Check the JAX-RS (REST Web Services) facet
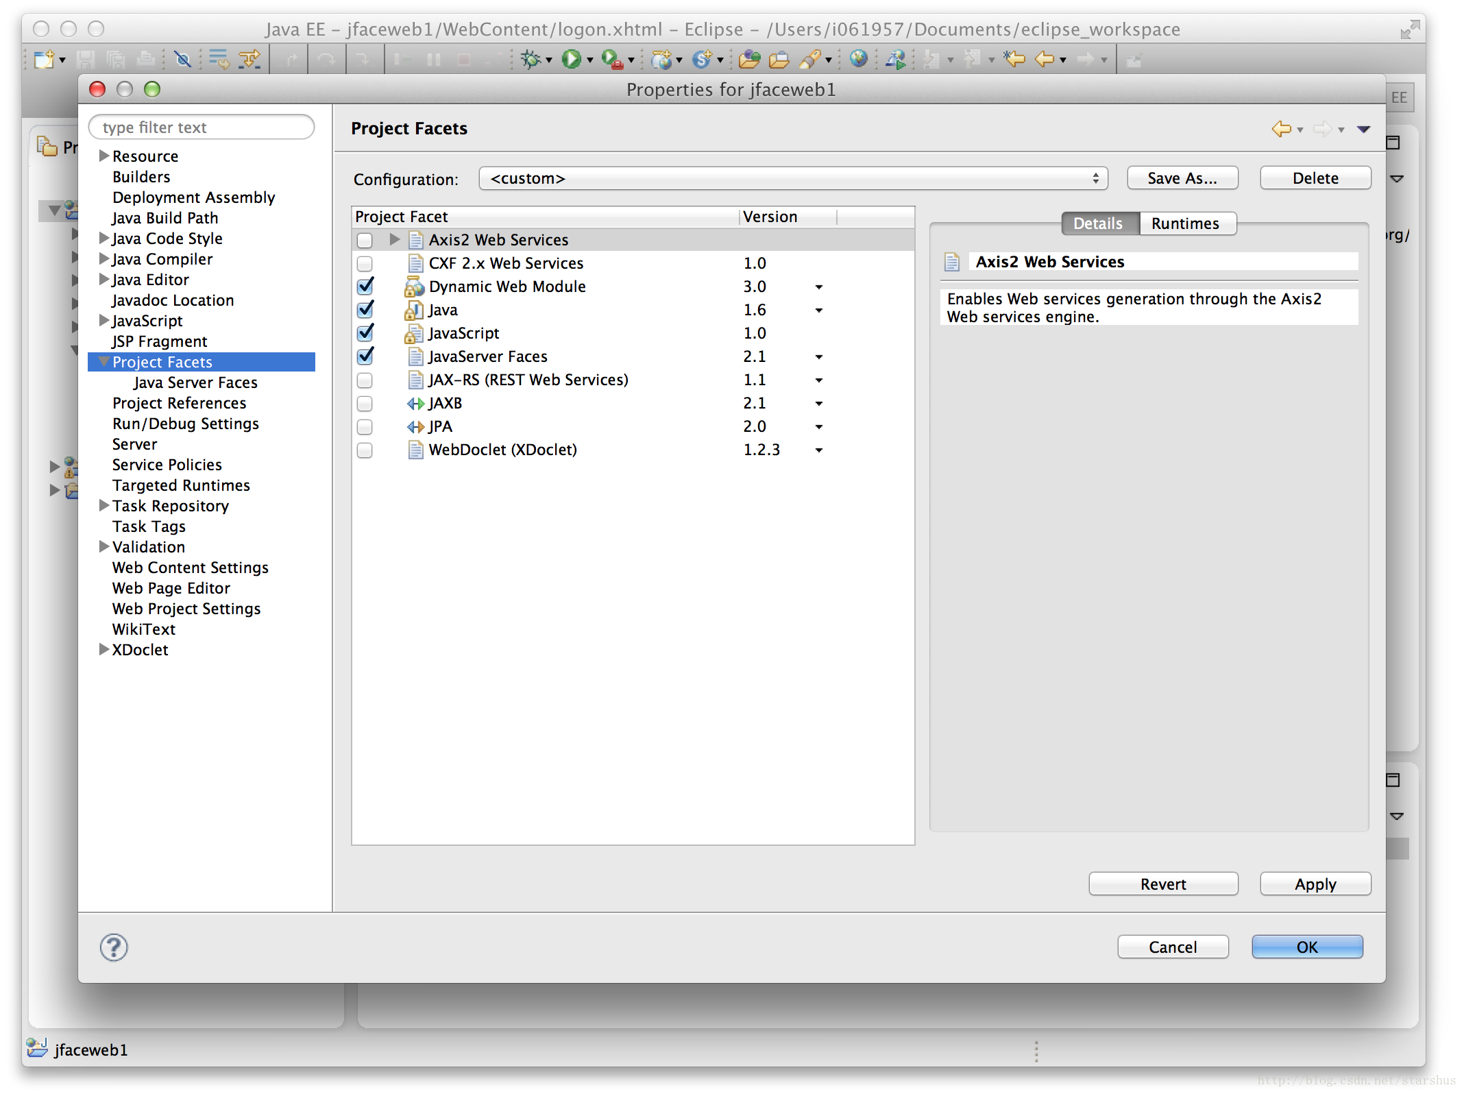Image resolution: width=1464 pixels, height=1094 pixels. tap(365, 380)
